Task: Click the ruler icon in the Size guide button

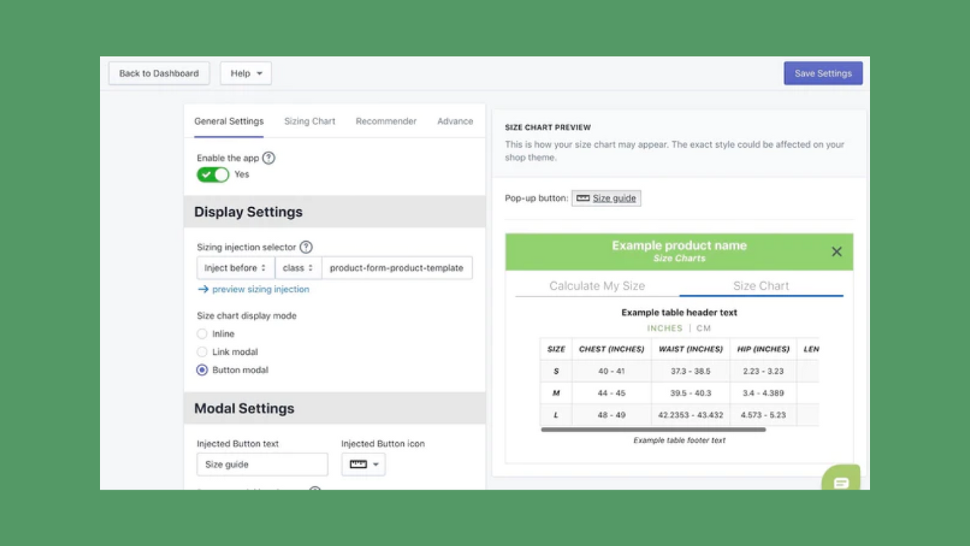Action: tap(583, 198)
